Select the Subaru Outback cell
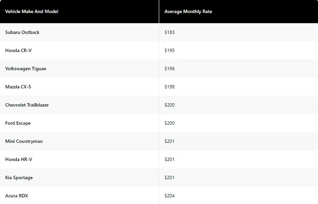Screen dimensions: 318x204 [22, 32]
